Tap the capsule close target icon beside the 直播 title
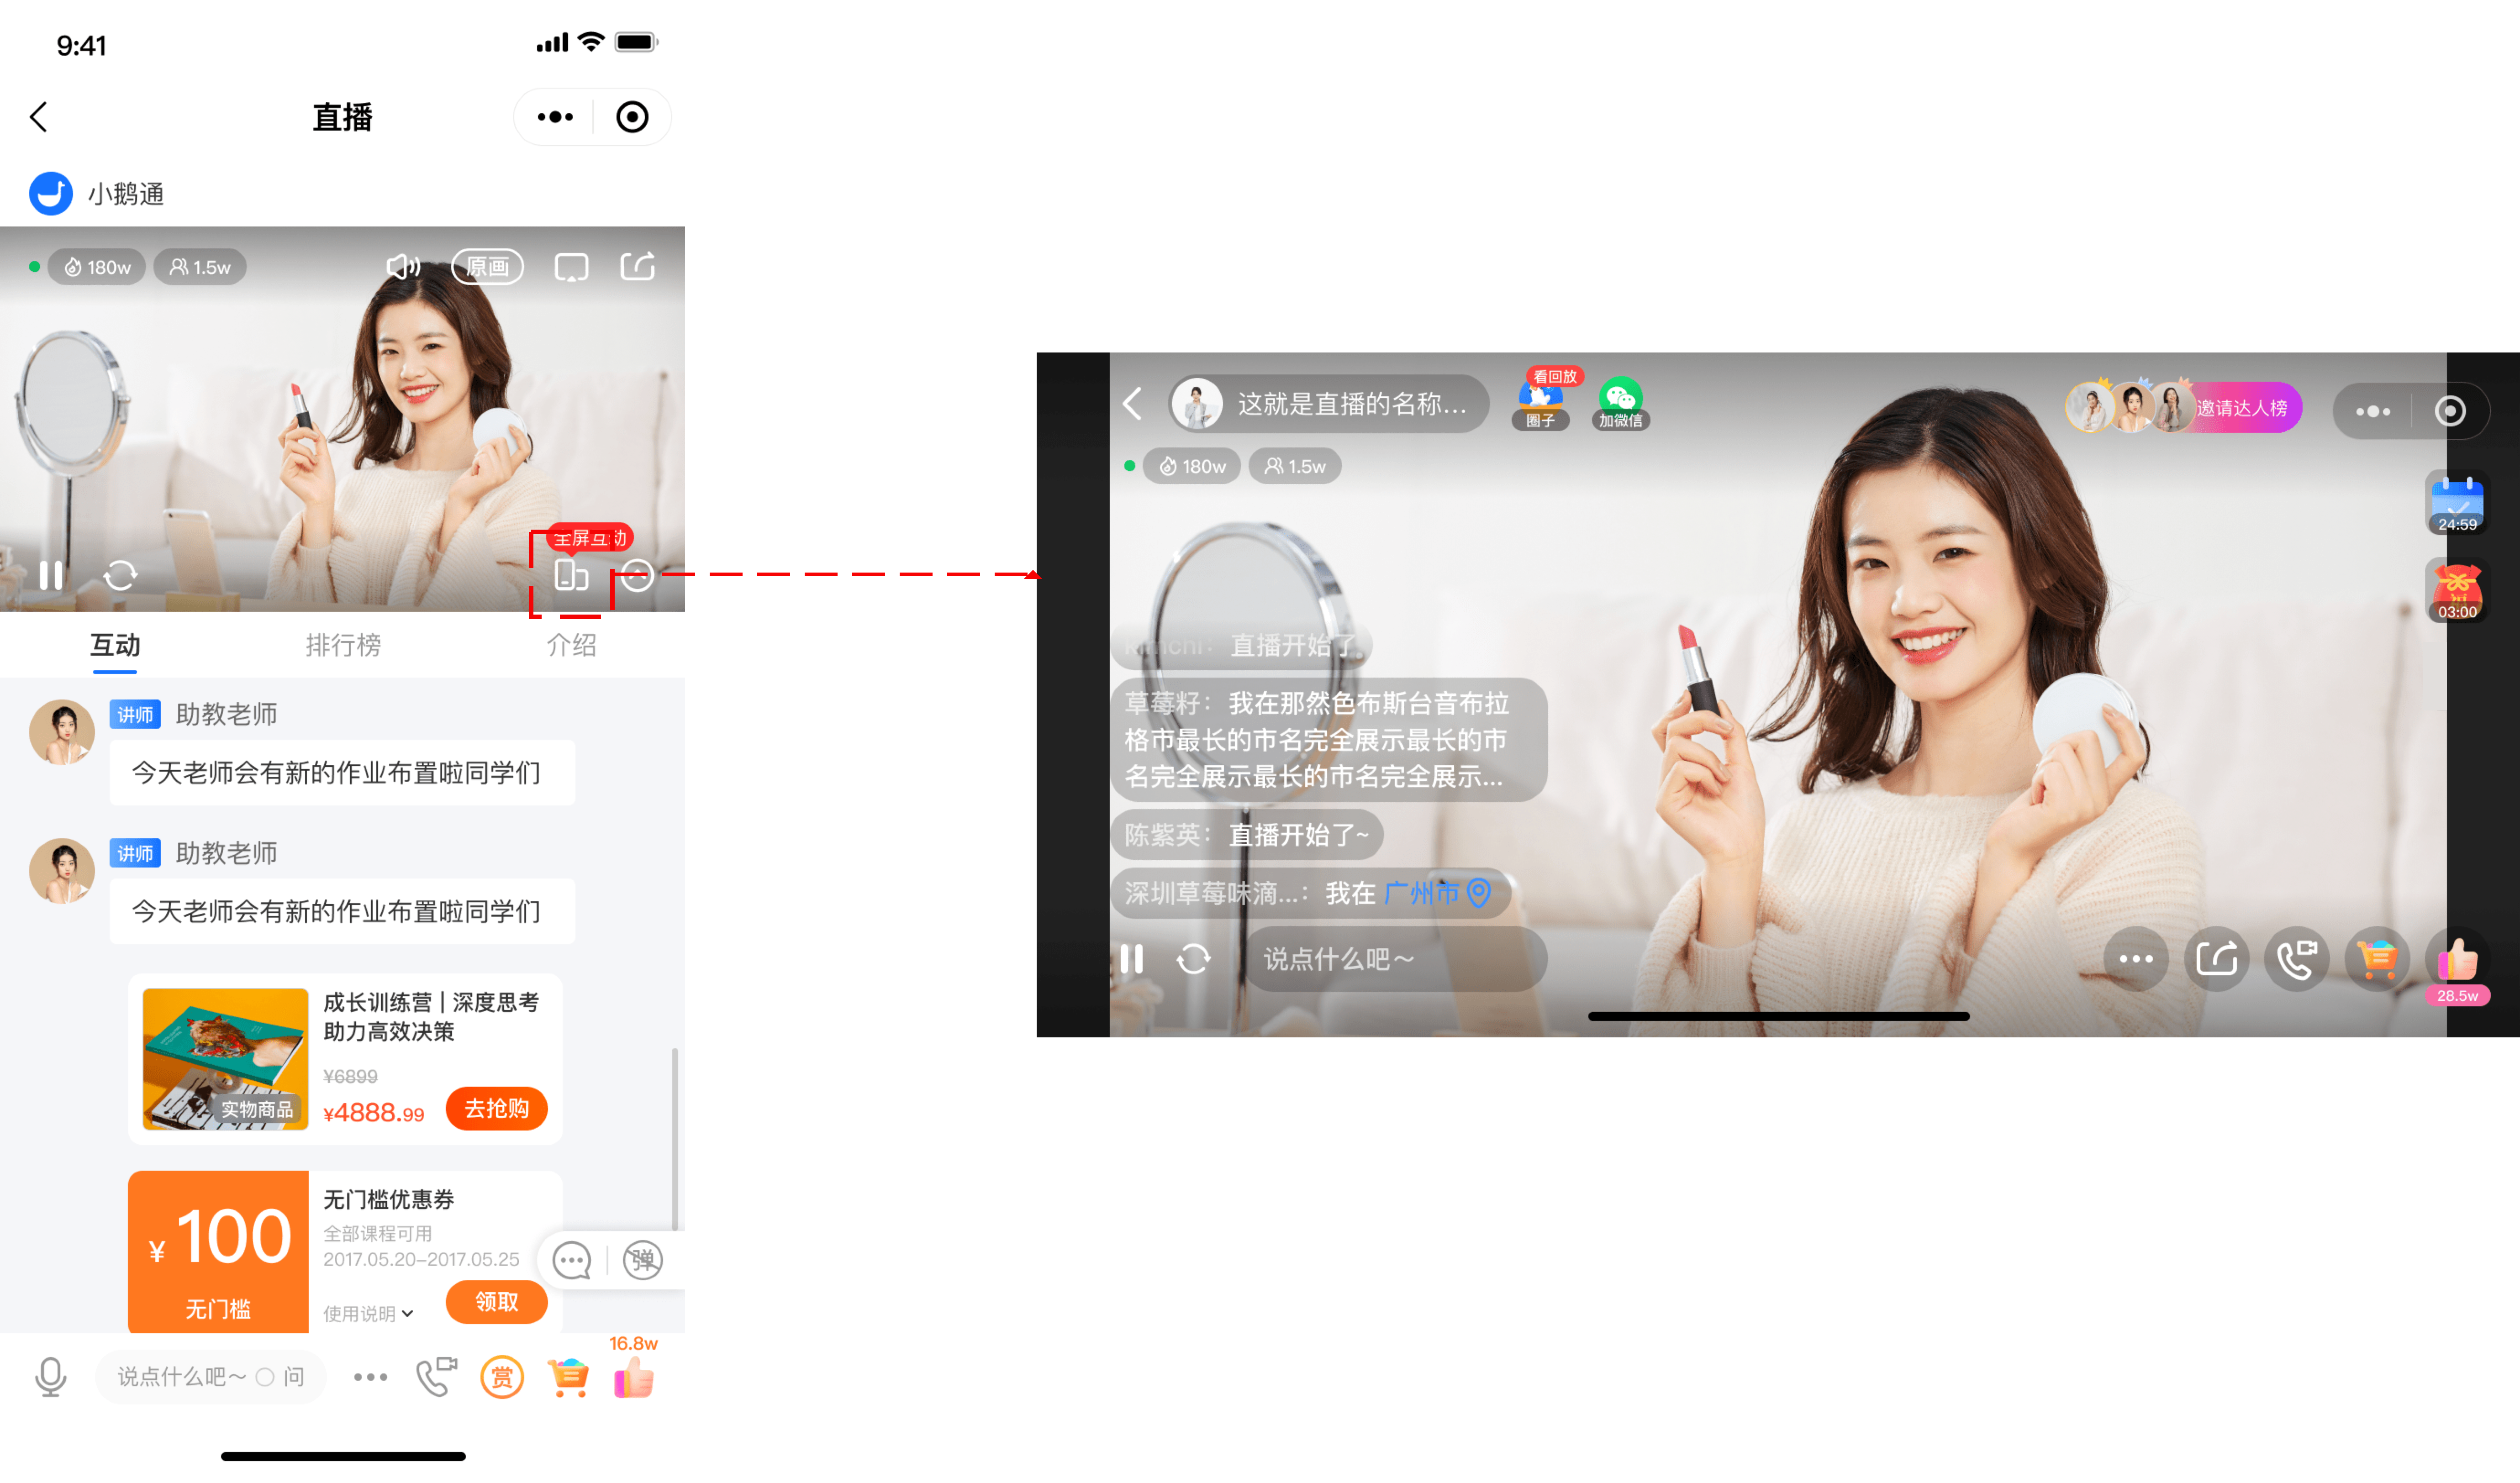Image resolution: width=2520 pixels, height=1483 pixels. tap(632, 117)
